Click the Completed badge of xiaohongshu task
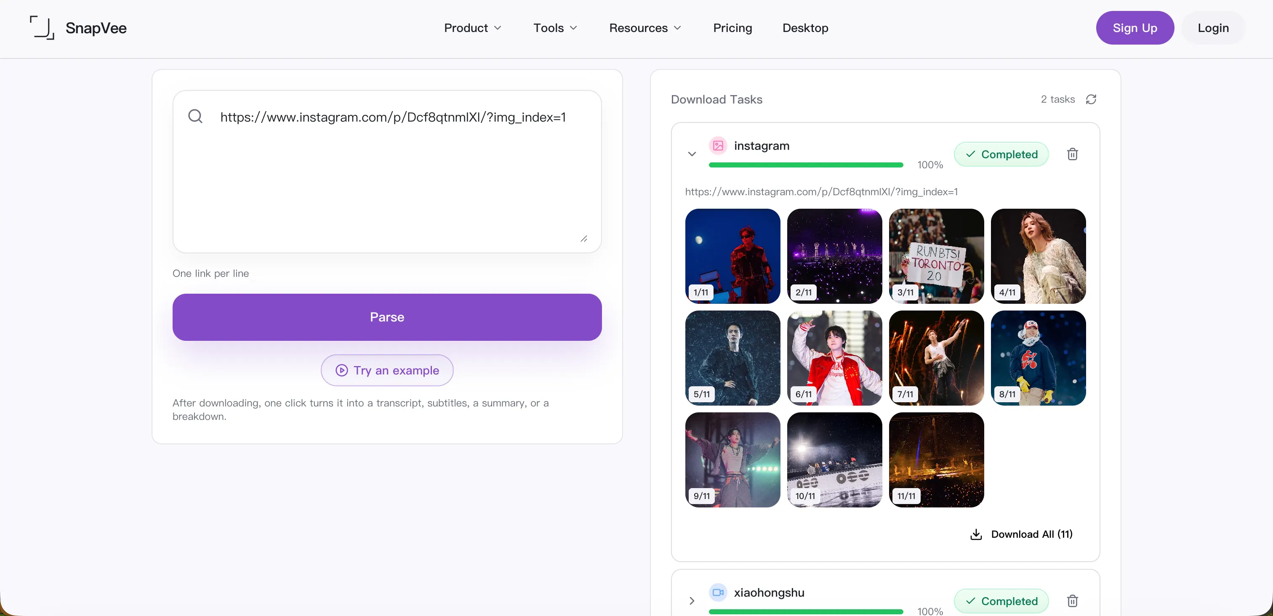The height and width of the screenshot is (616, 1273). (1001, 601)
